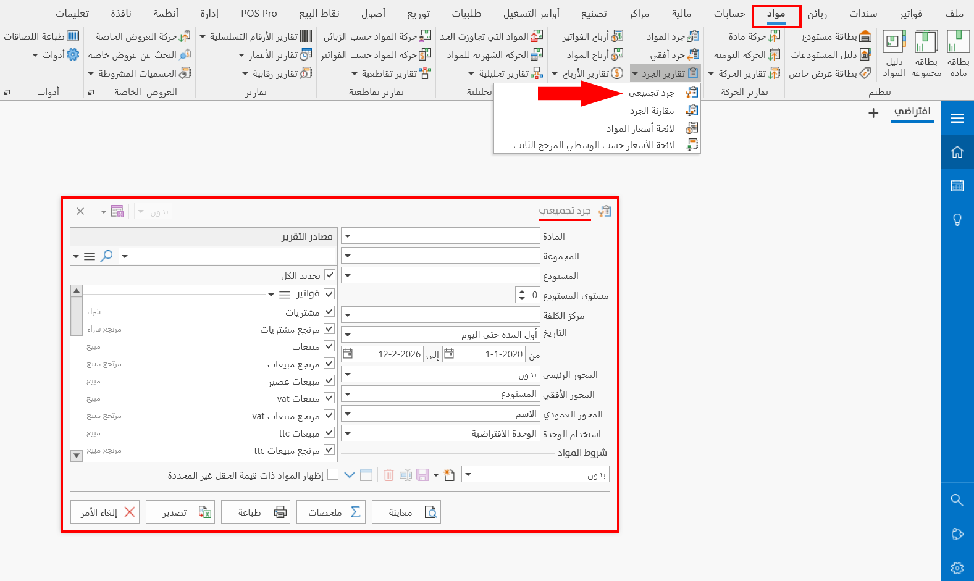The image size is (974, 581).
Task: Open استخدام الوحدة dropdown
Action: (x=348, y=433)
